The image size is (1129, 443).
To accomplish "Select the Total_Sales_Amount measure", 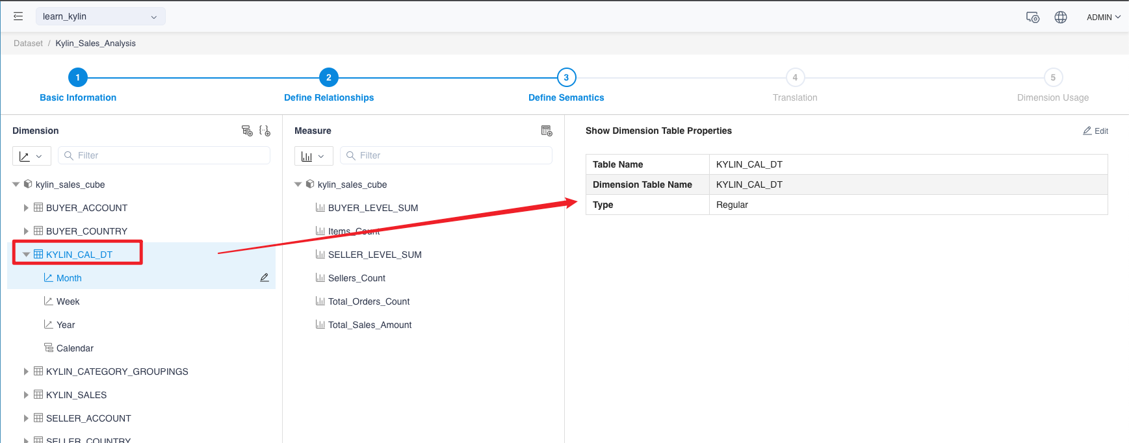I will click(x=369, y=325).
